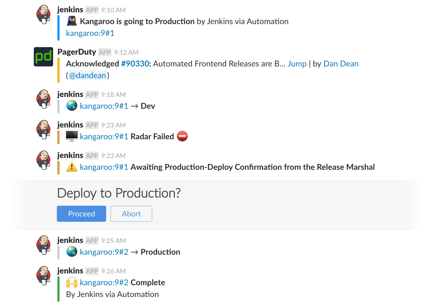429x308 pixels.
Task: Click the globe emoji in the Dev message
Action: pos(72,106)
